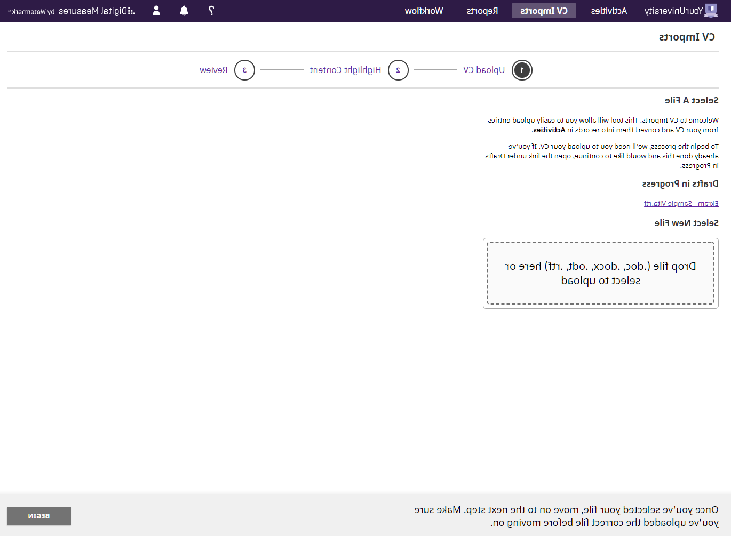
Task: Click the CV Imports page title
Action: pos(687,37)
